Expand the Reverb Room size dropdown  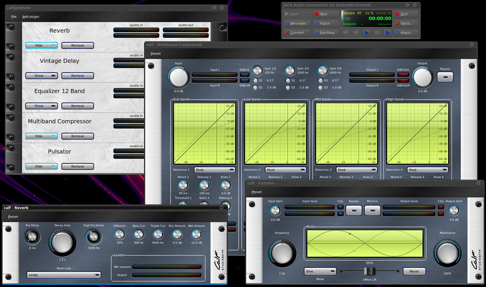64,275
